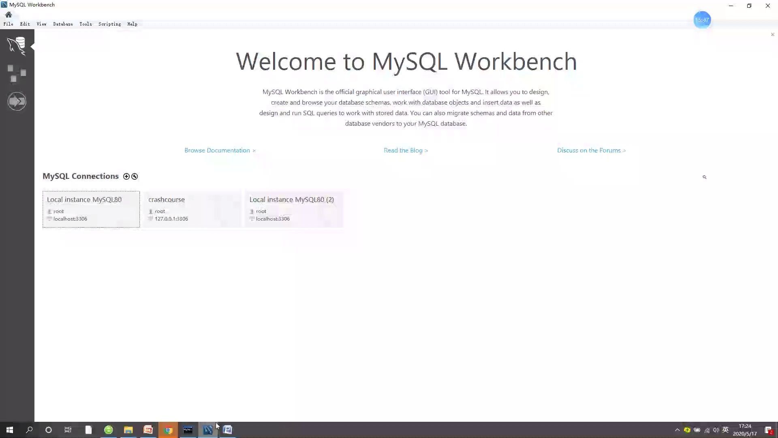Open the Scripting menu
This screenshot has height=438, width=778.
coord(109,24)
